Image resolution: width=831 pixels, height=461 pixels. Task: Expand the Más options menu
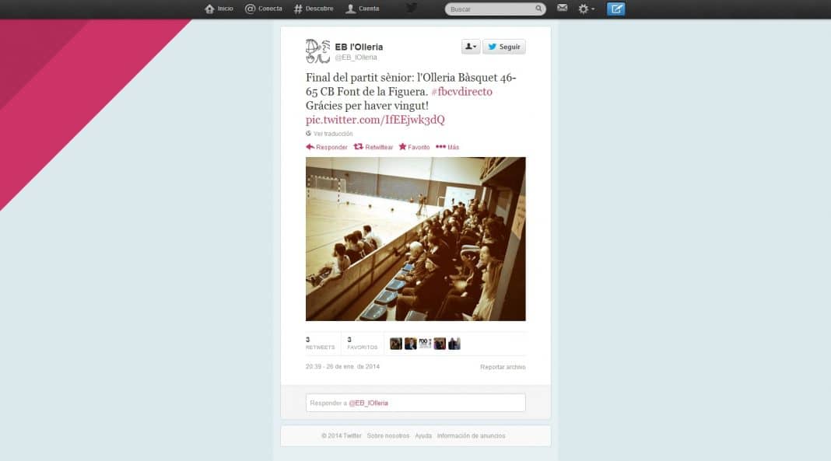[447, 147]
